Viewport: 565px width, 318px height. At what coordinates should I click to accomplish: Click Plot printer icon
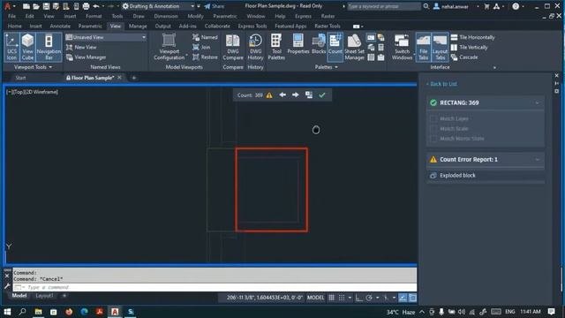pos(86,6)
